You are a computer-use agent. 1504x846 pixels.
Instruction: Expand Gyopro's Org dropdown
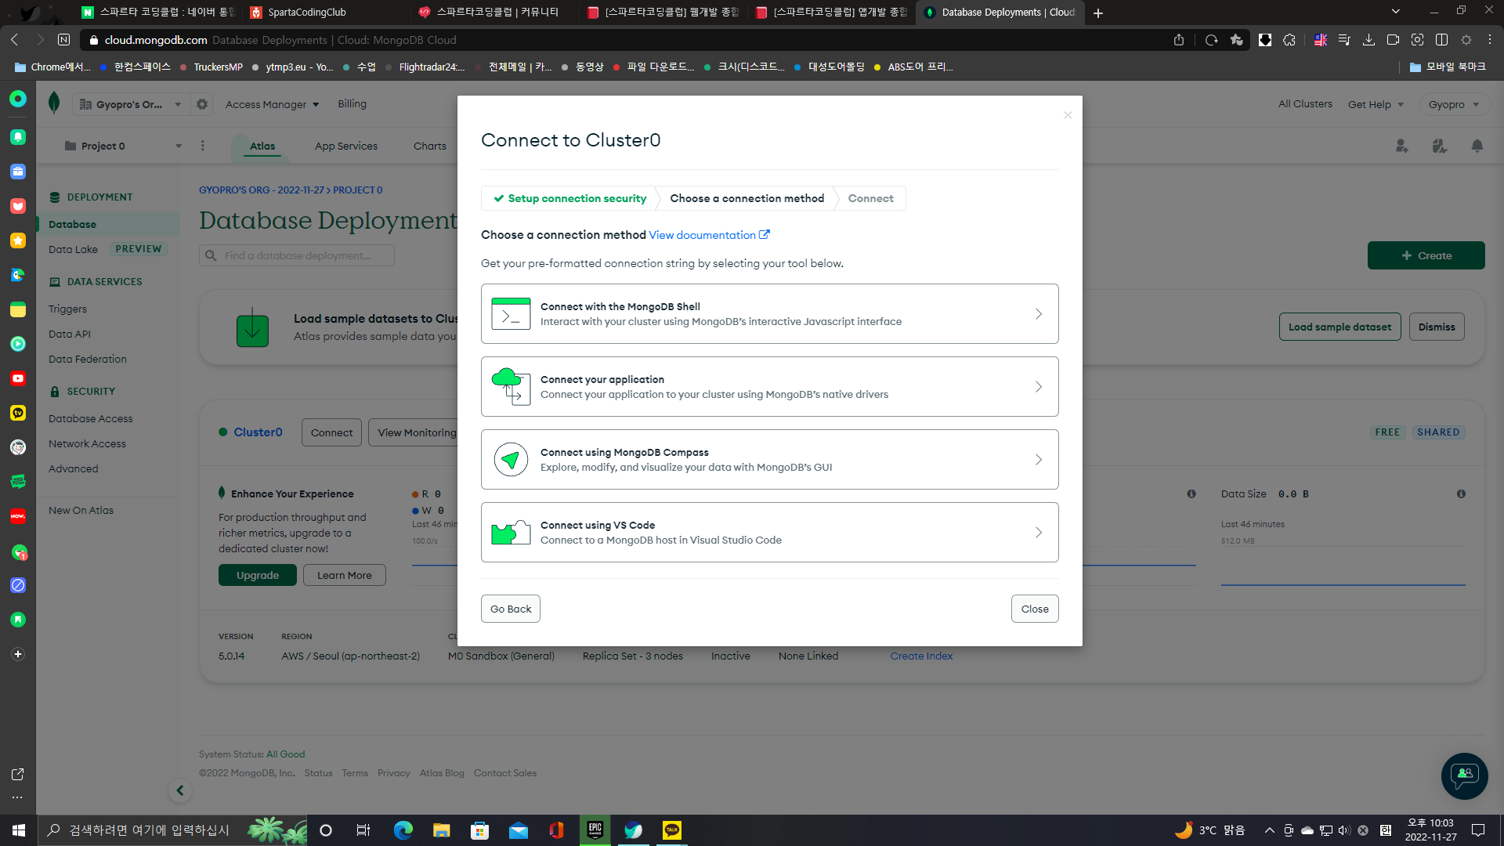(131, 104)
